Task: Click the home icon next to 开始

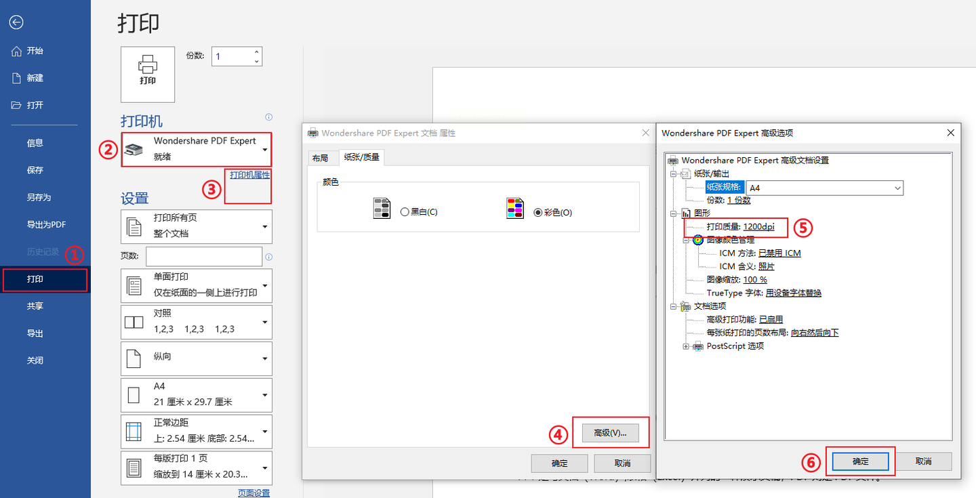Action: pyautogui.click(x=17, y=51)
